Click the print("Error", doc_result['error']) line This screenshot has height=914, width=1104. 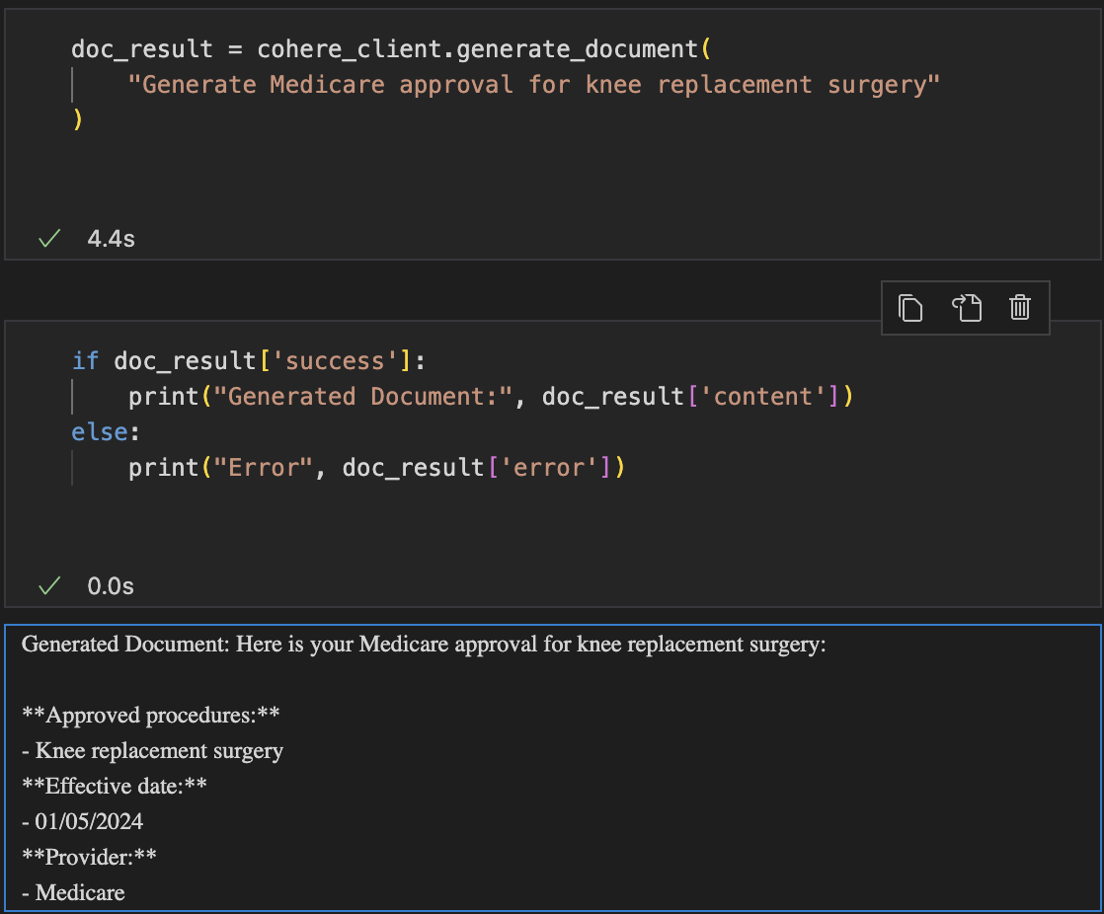(x=376, y=468)
